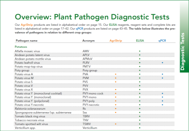Select the qPCR column header
Image resolution: width=189 pixels, height=131 pixels.
tap(162, 41)
